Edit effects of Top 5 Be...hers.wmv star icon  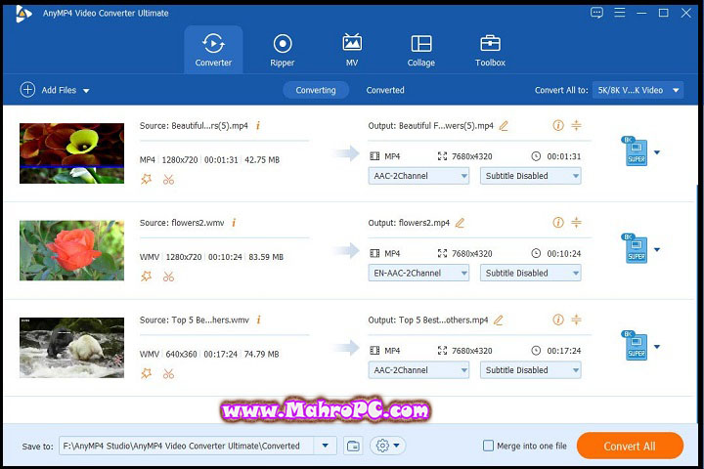(146, 373)
